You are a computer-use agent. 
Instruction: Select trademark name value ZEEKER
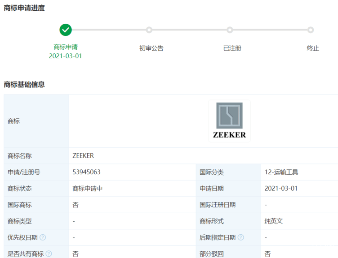83,156
